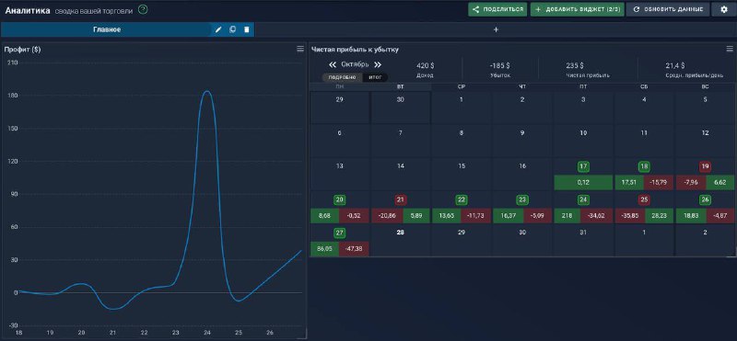
Task: Go to previous month before Октябрь
Action: [x=333, y=64]
